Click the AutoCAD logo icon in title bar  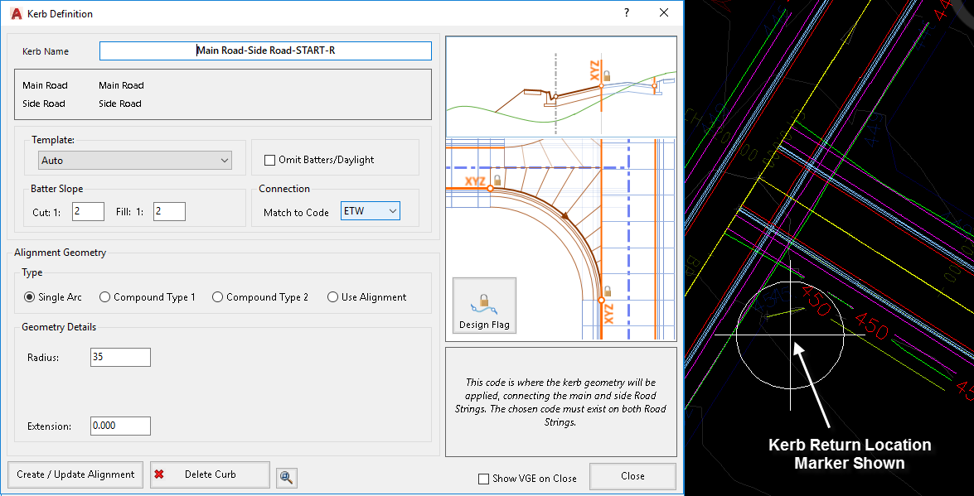tap(15, 14)
